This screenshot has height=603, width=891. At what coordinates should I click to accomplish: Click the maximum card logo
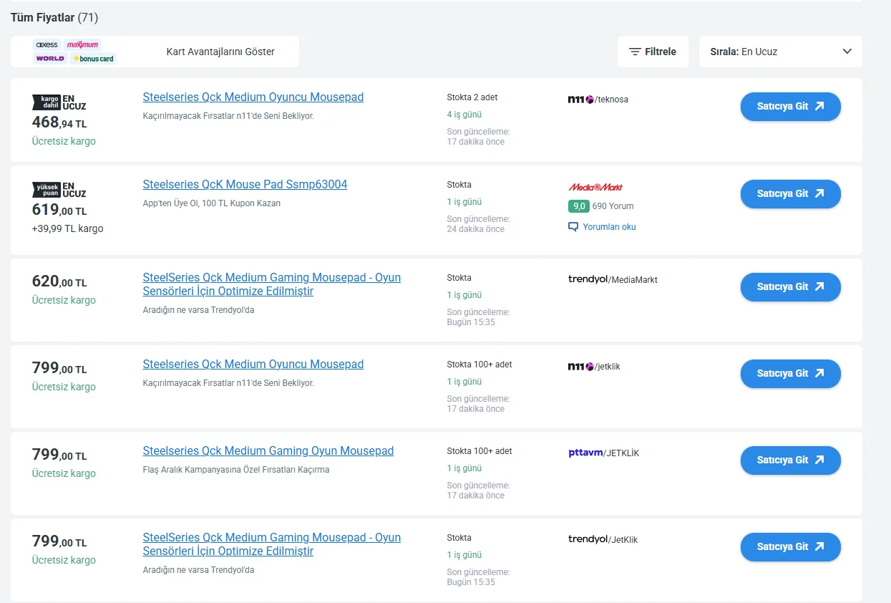pyautogui.click(x=82, y=44)
